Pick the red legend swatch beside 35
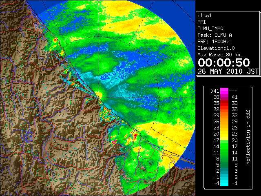The width and height of the screenshot is (261, 196). tap(224, 103)
